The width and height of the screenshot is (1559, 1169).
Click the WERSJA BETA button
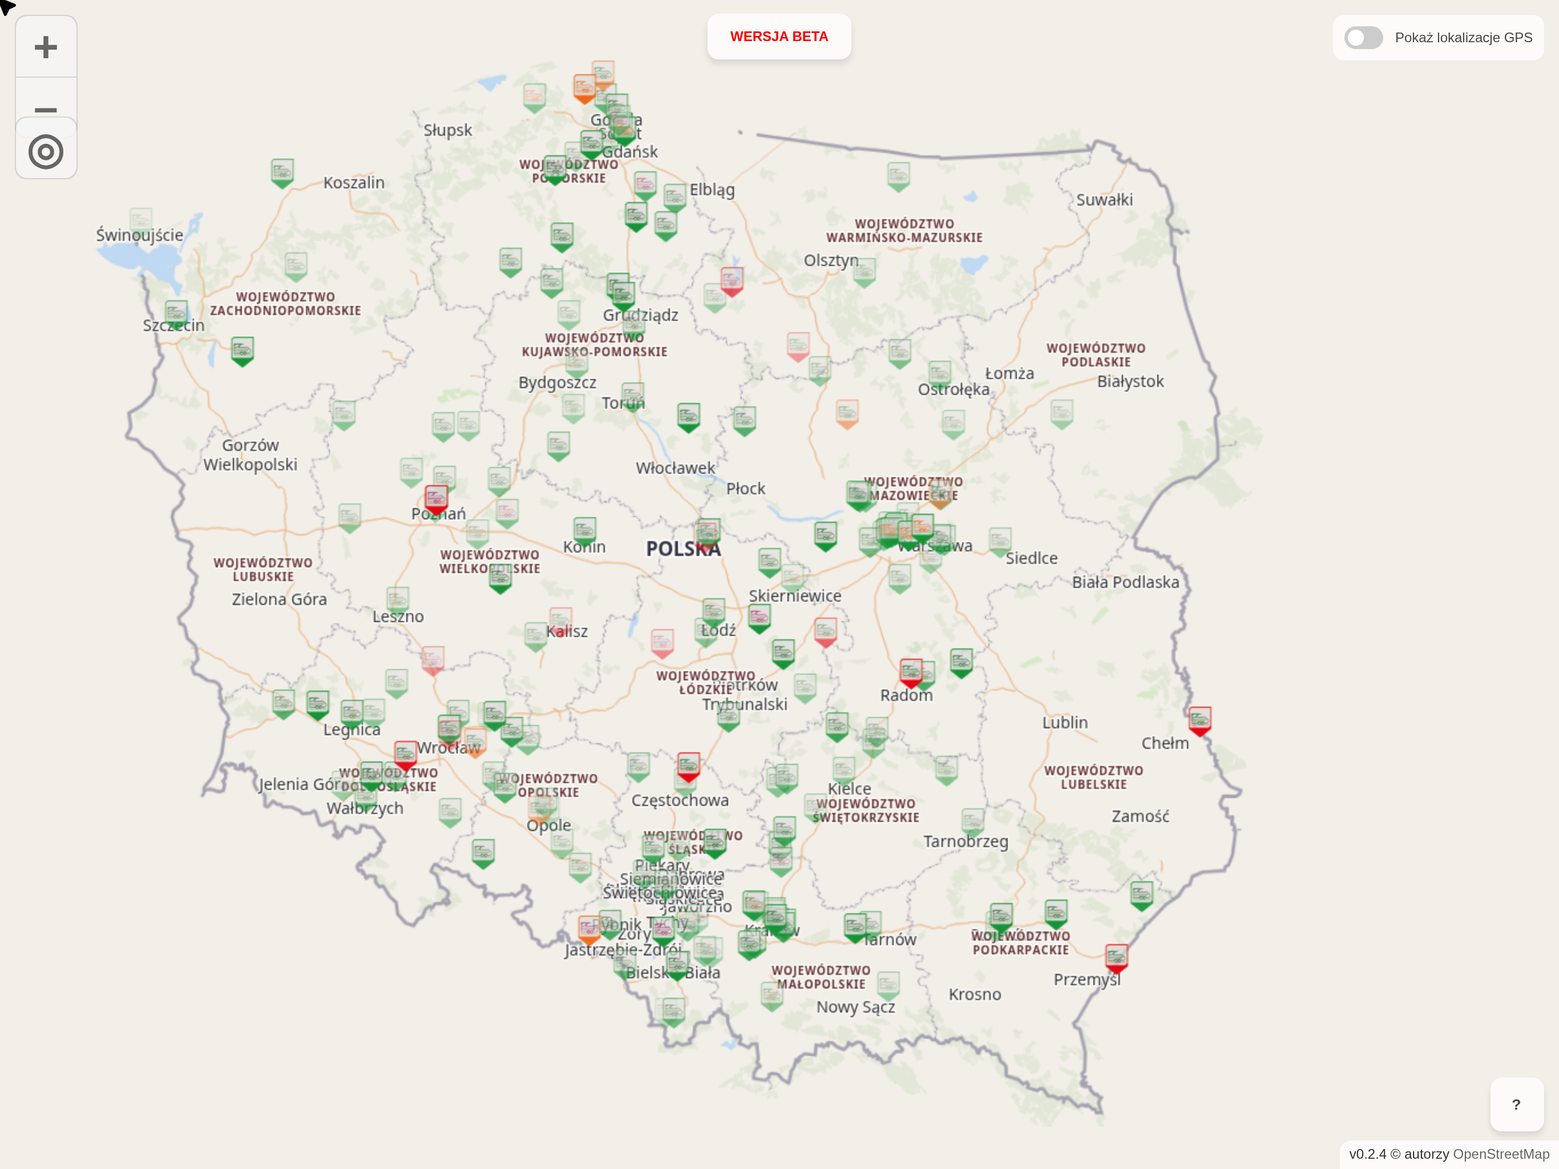pos(779,37)
